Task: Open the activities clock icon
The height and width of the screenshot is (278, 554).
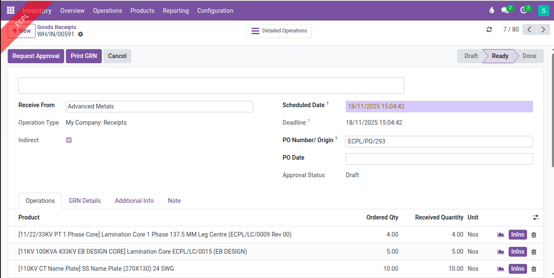Action: pos(524,11)
